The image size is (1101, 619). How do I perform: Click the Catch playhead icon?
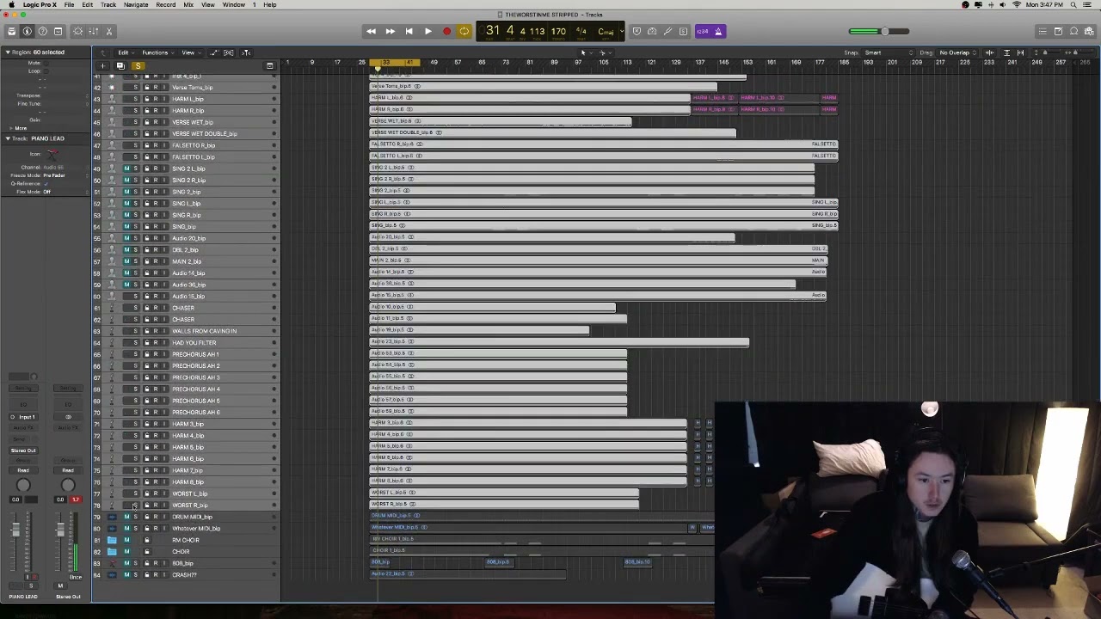246,52
